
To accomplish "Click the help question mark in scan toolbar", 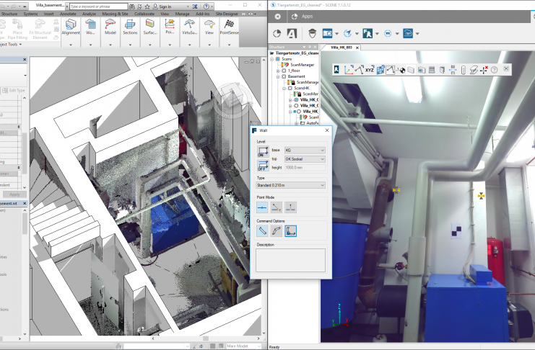I will point(495,70).
